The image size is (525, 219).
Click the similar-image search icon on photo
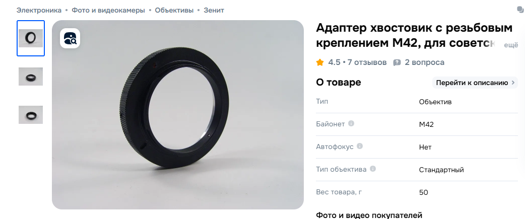pyautogui.click(x=70, y=38)
